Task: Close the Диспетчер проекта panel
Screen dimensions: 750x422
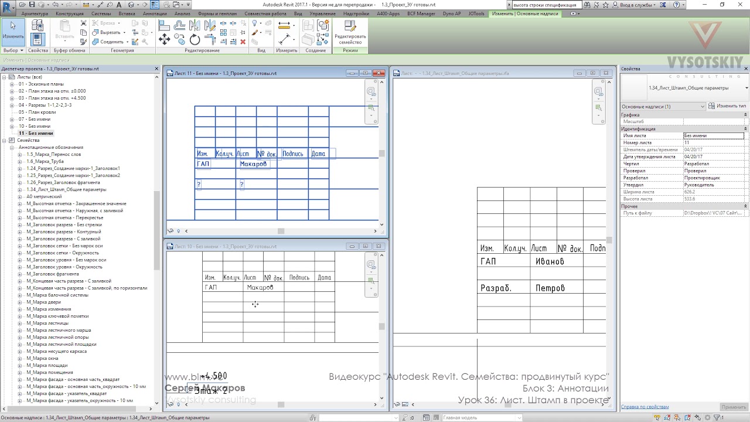Action: tap(156, 69)
